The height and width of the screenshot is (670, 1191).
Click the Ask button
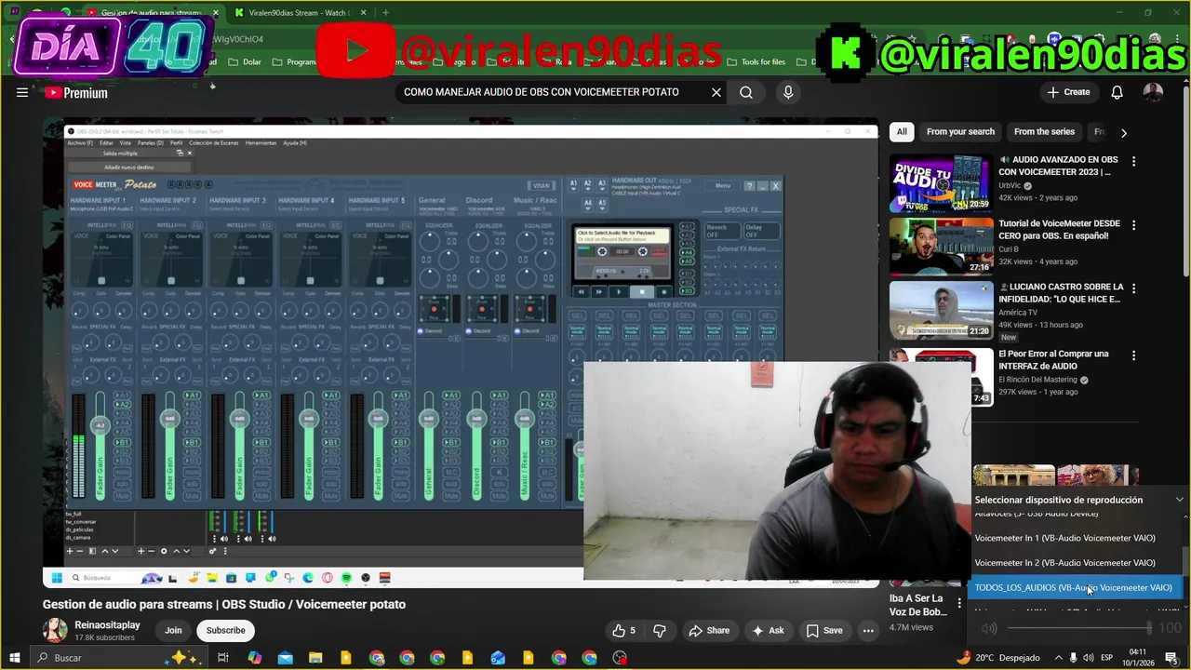point(768,630)
